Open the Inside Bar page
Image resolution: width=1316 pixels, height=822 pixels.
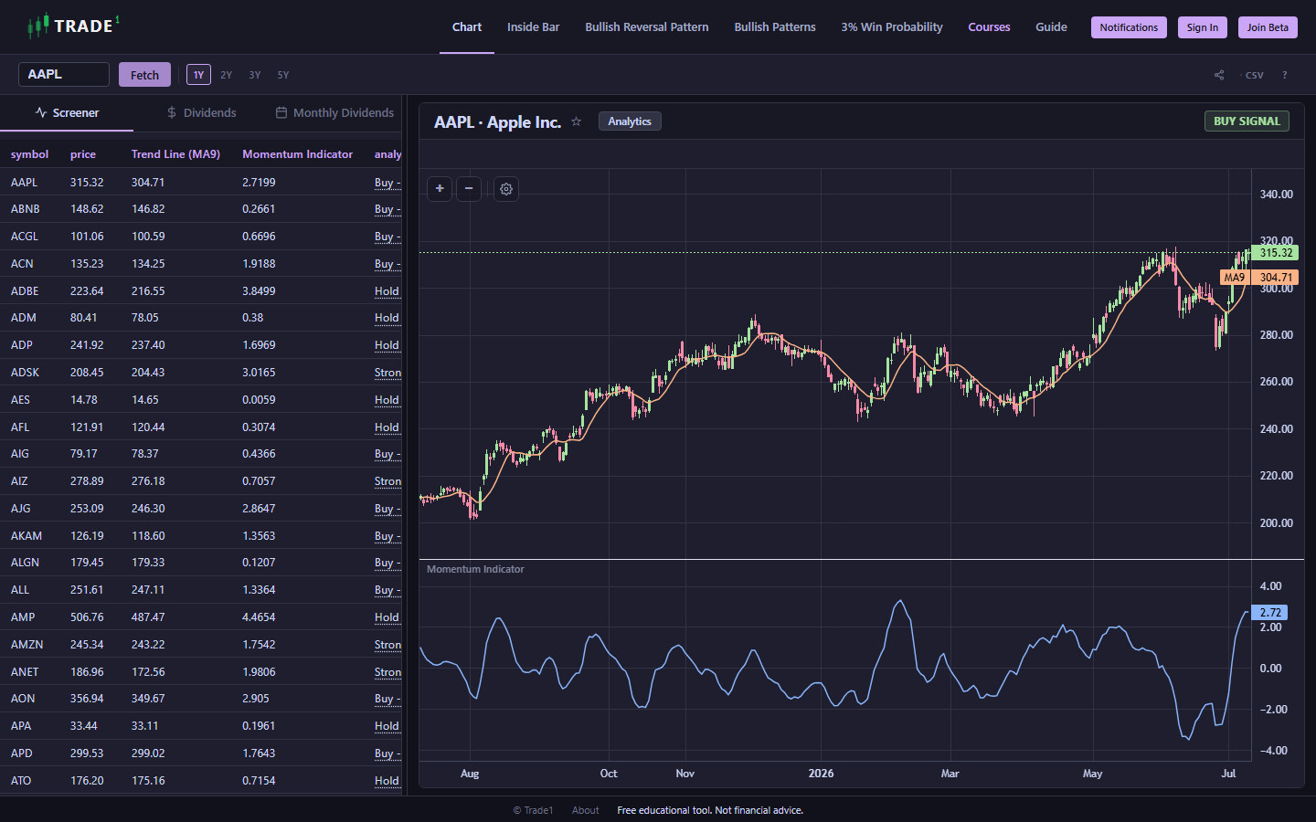[x=533, y=27]
